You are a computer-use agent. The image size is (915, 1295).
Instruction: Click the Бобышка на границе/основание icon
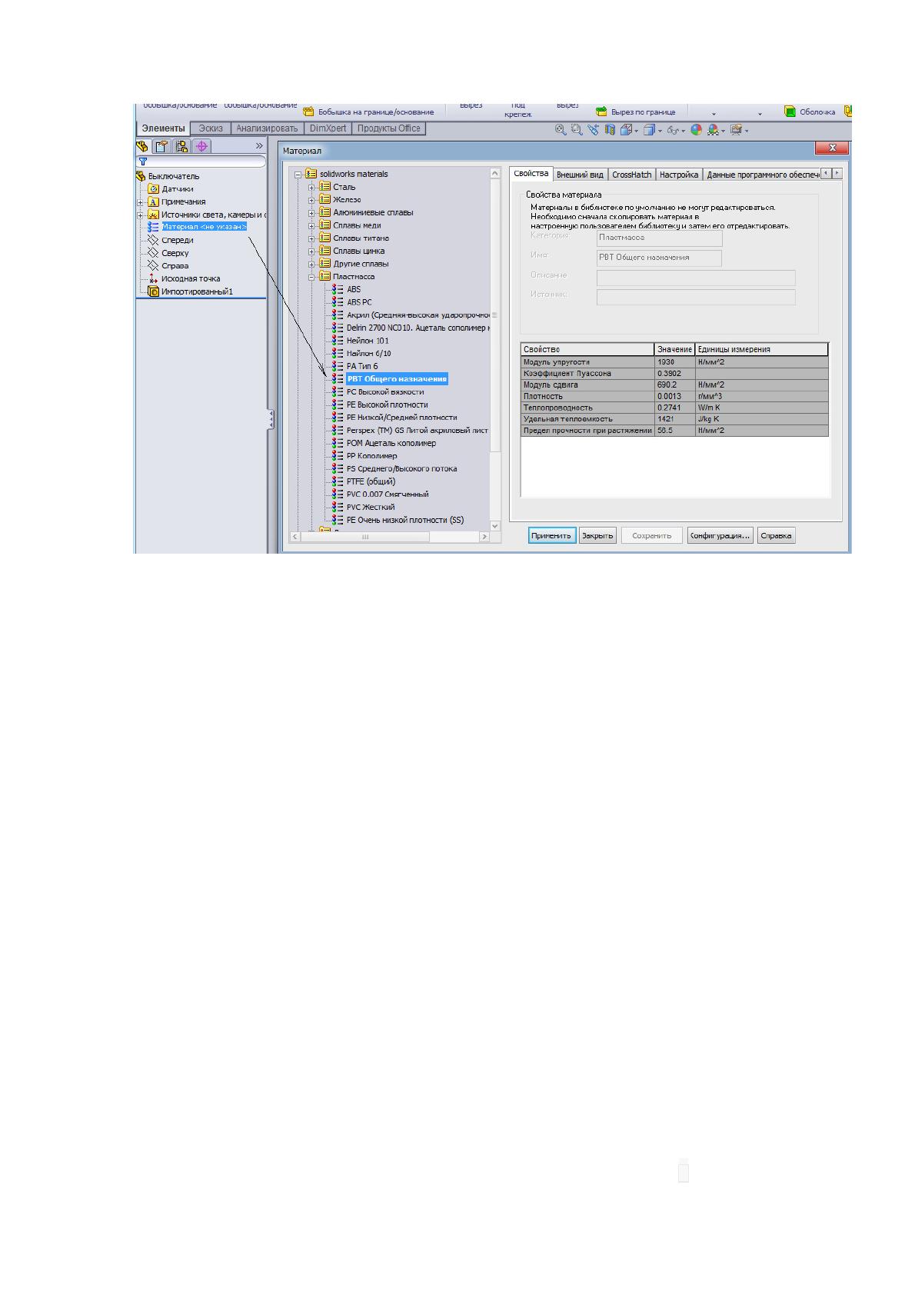pyautogui.click(x=308, y=112)
